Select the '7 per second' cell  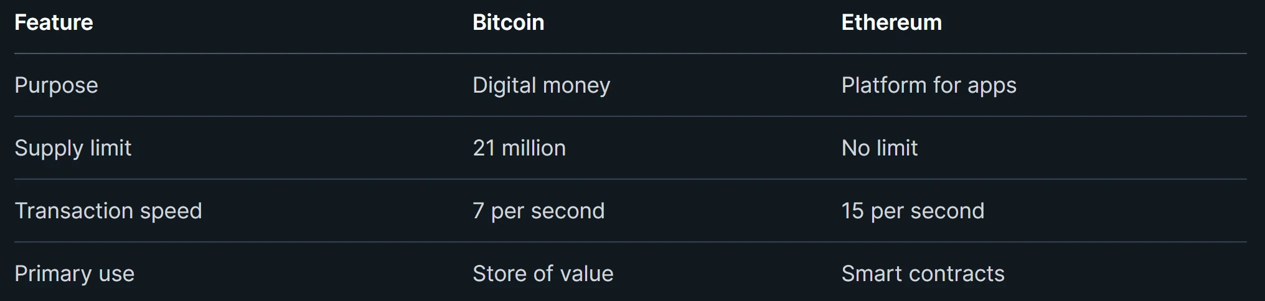[538, 211]
